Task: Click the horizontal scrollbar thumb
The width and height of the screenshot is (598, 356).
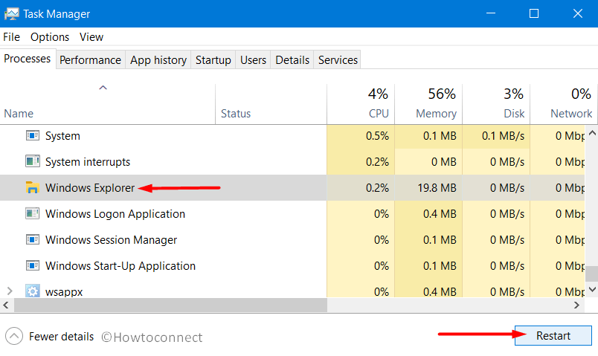Action: pyautogui.click(x=170, y=305)
